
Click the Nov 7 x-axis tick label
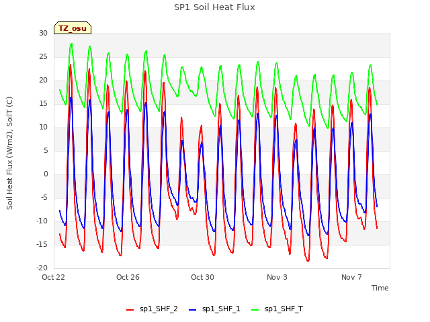pos(351,277)
